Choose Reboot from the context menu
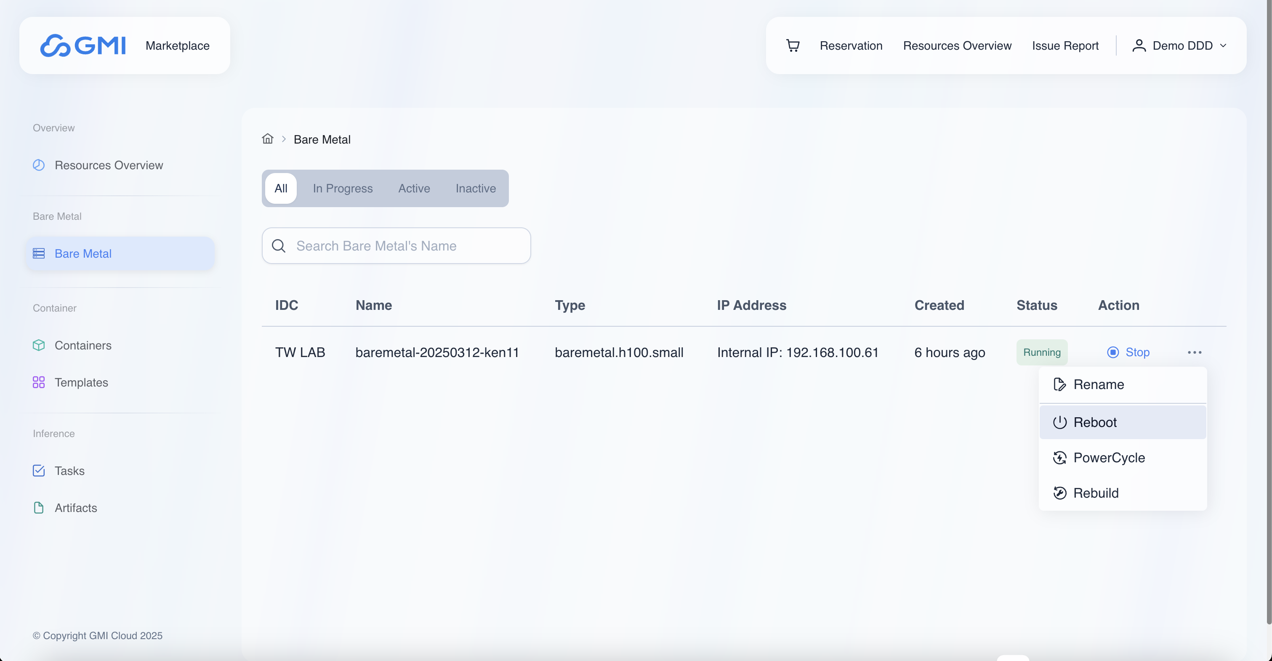This screenshot has width=1272, height=661. 1123,422
